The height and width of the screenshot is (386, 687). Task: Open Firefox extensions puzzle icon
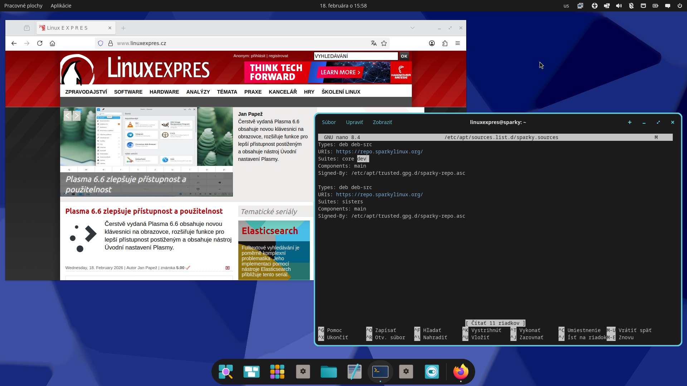click(x=445, y=43)
